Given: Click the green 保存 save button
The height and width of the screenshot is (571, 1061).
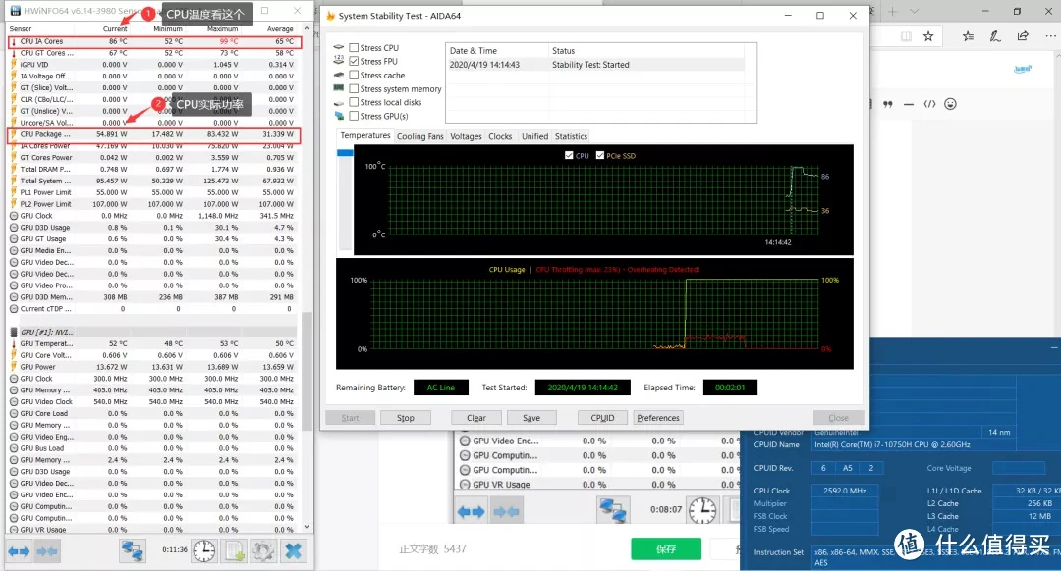Looking at the screenshot, I should click(x=666, y=548).
